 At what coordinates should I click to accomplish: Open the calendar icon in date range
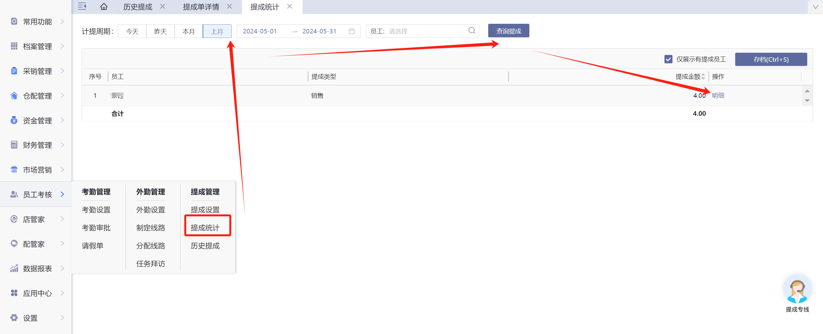pyautogui.click(x=352, y=31)
